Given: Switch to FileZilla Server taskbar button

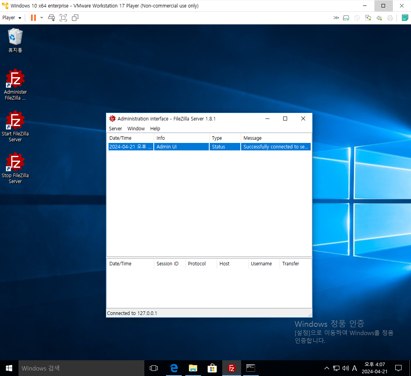Looking at the screenshot, I should tap(231, 368).
